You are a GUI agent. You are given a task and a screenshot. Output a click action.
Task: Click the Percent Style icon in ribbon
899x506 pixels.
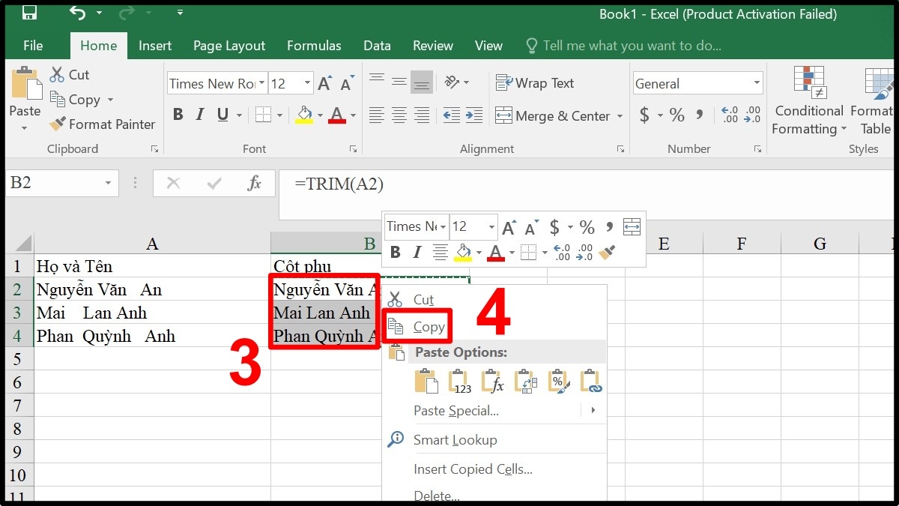[x=676, y=115]
